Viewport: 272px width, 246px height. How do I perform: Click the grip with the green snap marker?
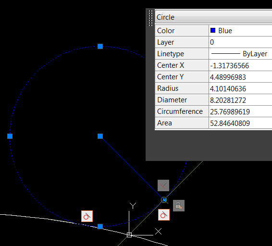coord(164,200)
